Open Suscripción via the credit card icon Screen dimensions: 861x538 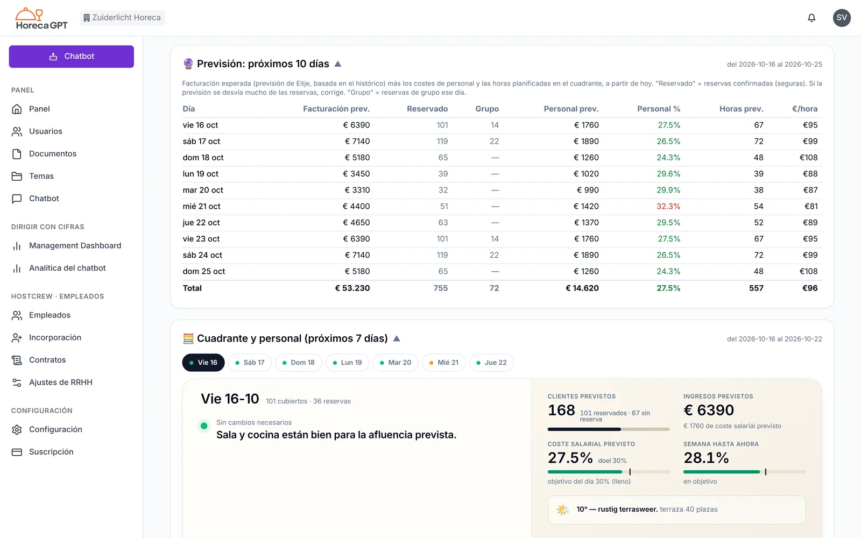point(17,452)
